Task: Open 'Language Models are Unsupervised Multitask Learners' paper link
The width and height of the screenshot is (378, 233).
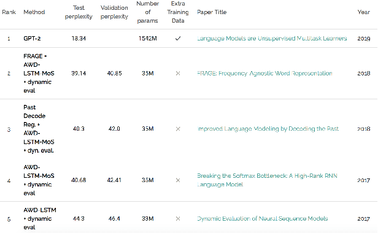Action: [x=272, y=39]
